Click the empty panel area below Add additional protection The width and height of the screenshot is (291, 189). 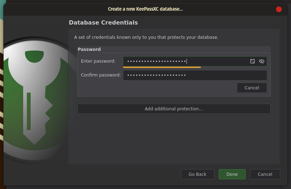point(174,139)
